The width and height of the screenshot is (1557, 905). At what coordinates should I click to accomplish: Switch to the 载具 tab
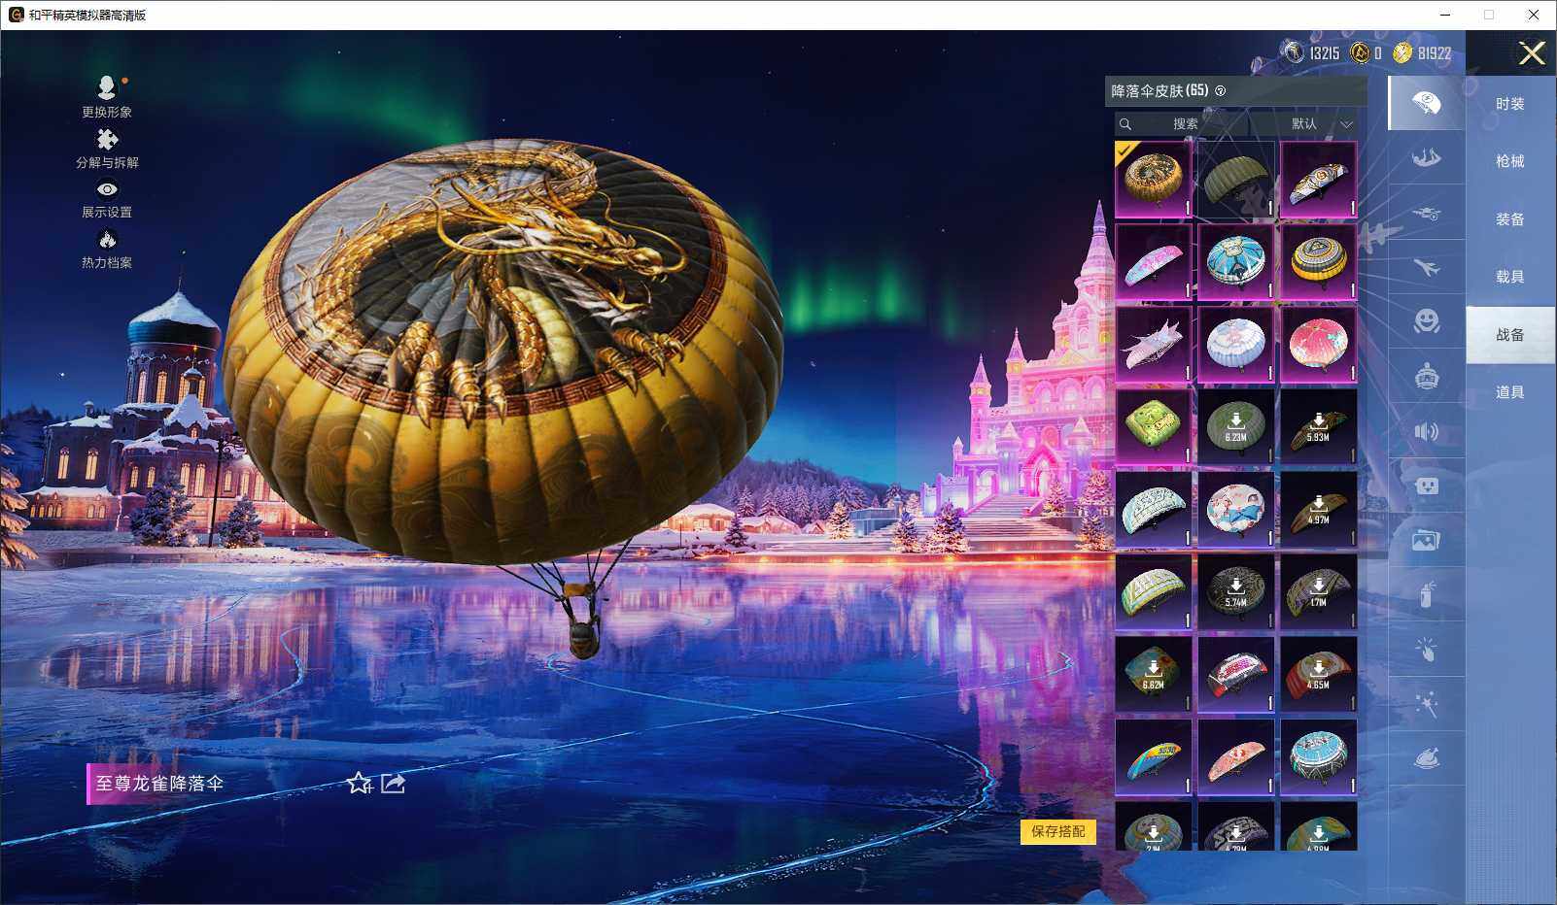[1509, 277]
